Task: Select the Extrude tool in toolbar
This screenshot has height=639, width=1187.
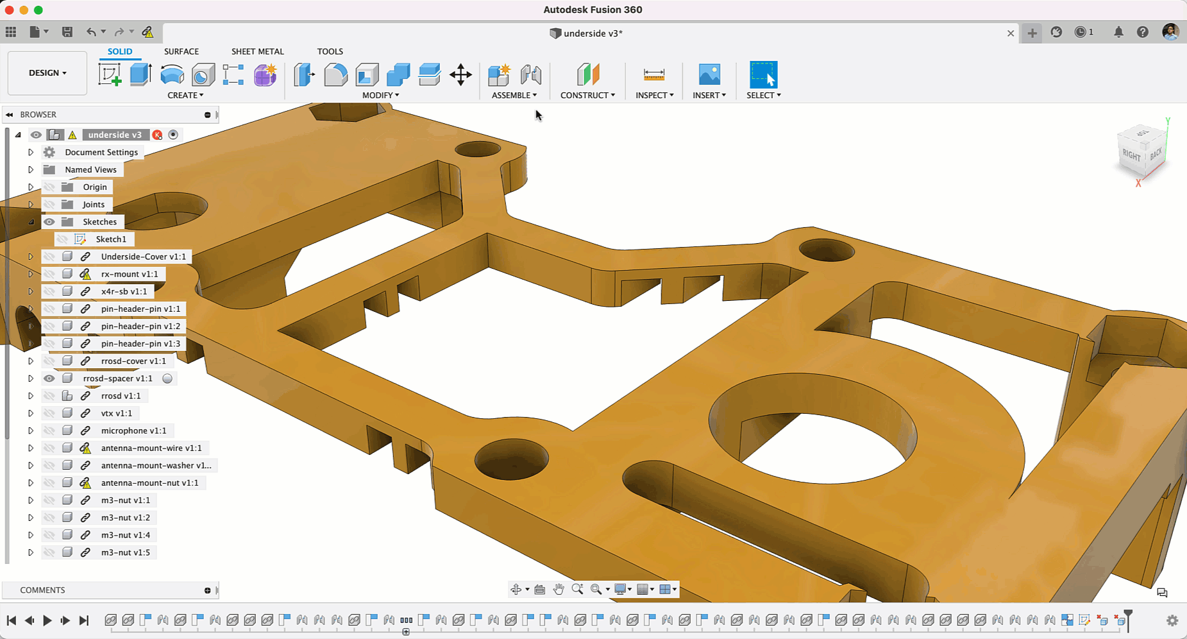Action: [140, 74]
